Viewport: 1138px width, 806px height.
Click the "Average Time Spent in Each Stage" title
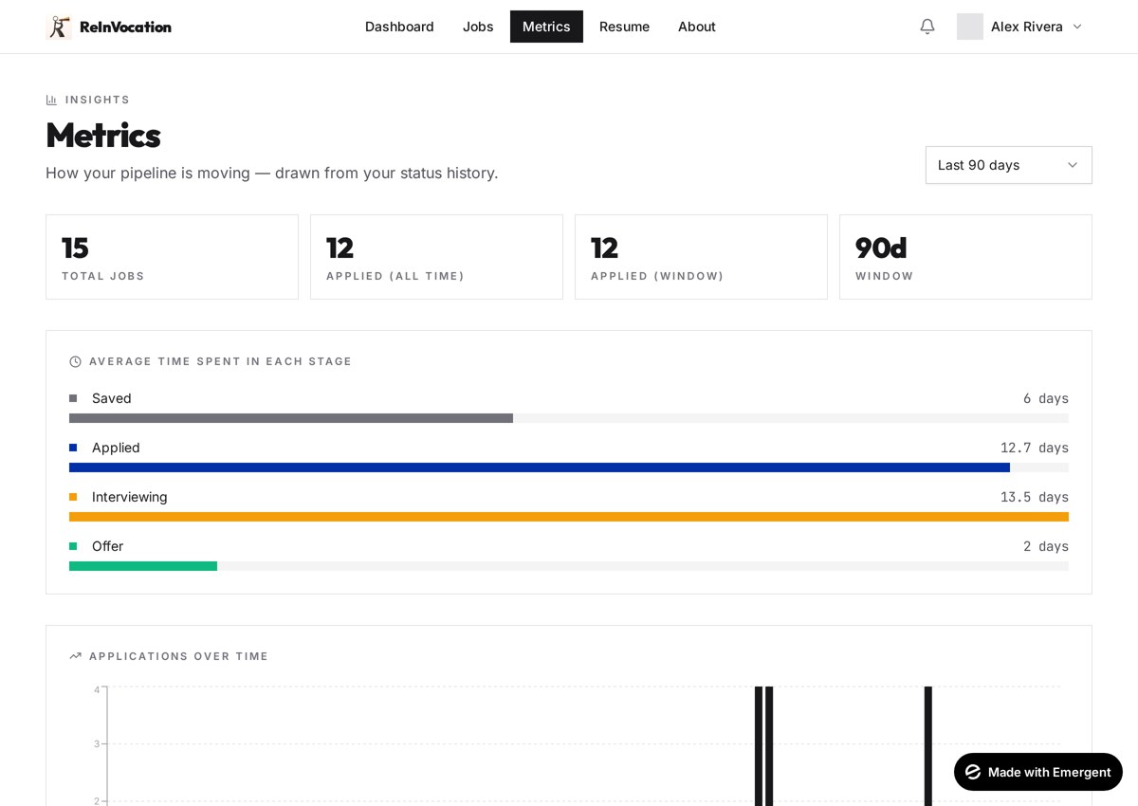tap(221, 361)
